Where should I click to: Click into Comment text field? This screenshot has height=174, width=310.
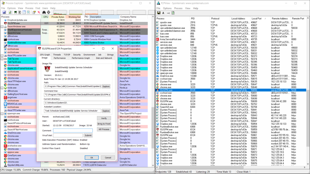[x=73, y=130]
